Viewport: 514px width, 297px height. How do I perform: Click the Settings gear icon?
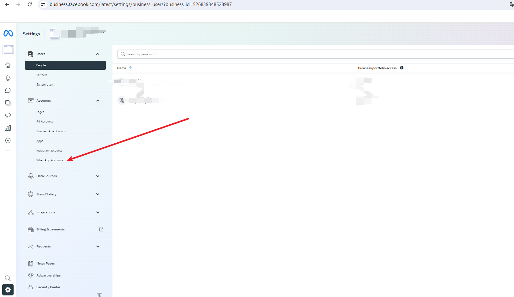pos(8,290)
